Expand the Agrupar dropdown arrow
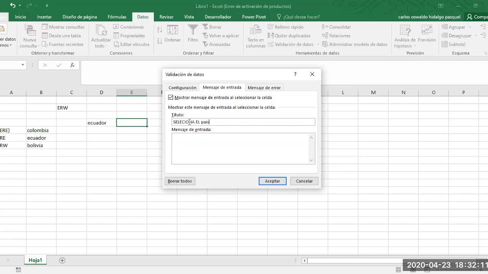The image size is (488, 274). [470, 27]
